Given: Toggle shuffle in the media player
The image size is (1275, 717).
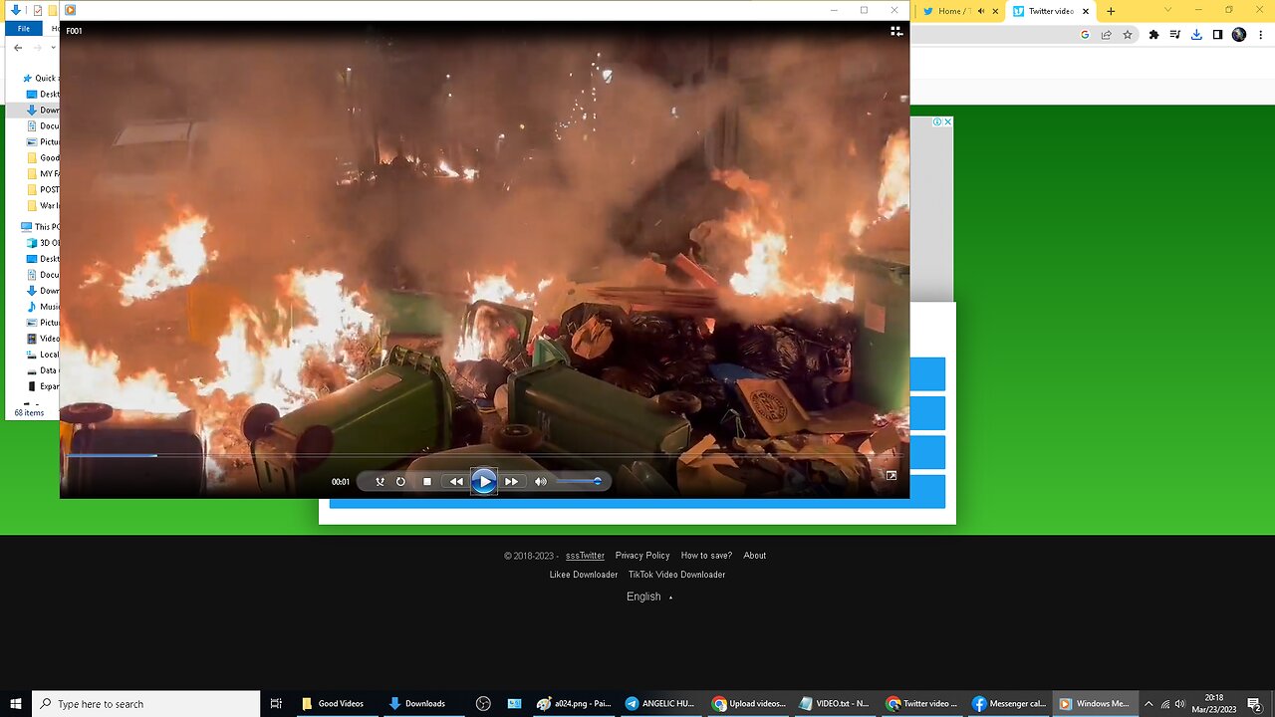Looking at the screenshot, I should point(380,482).
